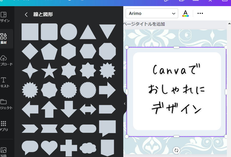Screen dimensions: 231x157
Task: Insert the square shape
Action: click(x=30, y=32)
